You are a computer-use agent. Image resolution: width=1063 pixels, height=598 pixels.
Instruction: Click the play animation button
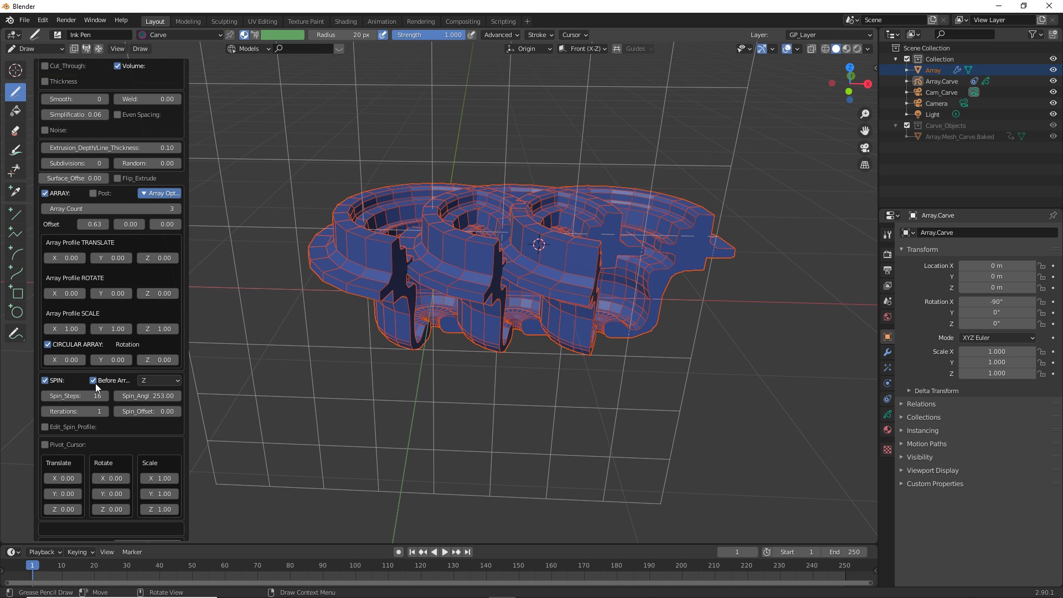(x=445, y=552)
